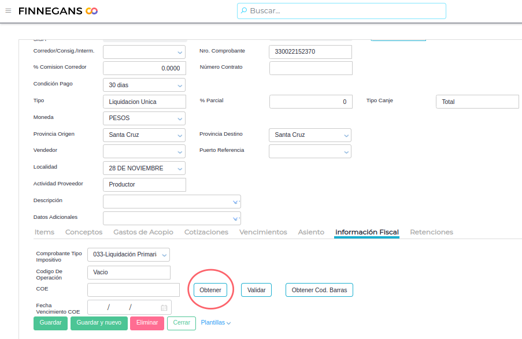
Task: Click the Fecha Vencimiento COE date field
Action: (129, 307)
